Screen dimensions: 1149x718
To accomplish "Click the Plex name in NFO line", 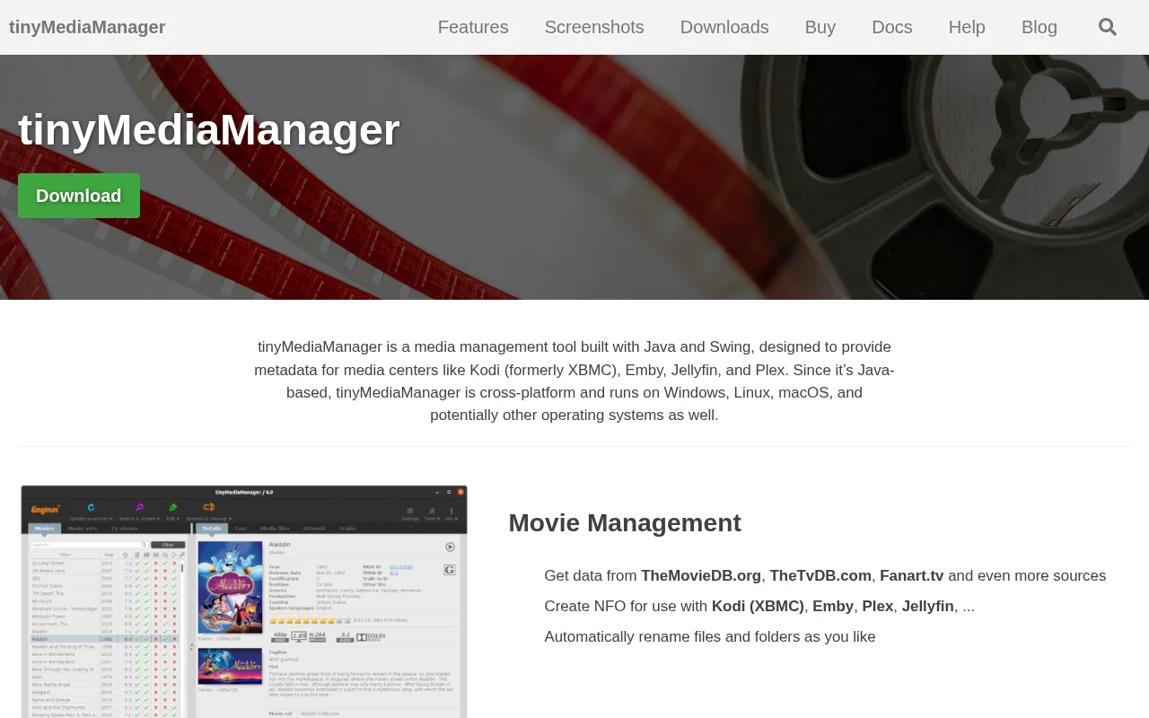I will tap(878, 607).
